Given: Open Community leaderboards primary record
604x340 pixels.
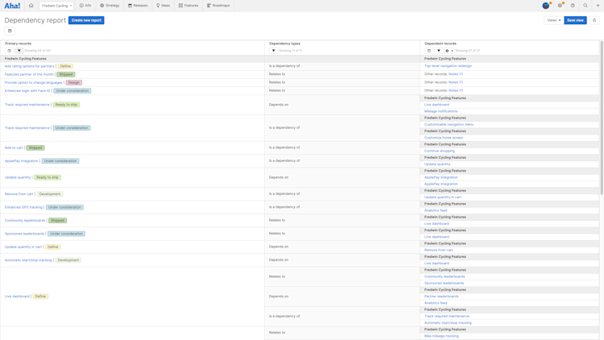Looking at the screenshot, I should [x=25, y=221].
